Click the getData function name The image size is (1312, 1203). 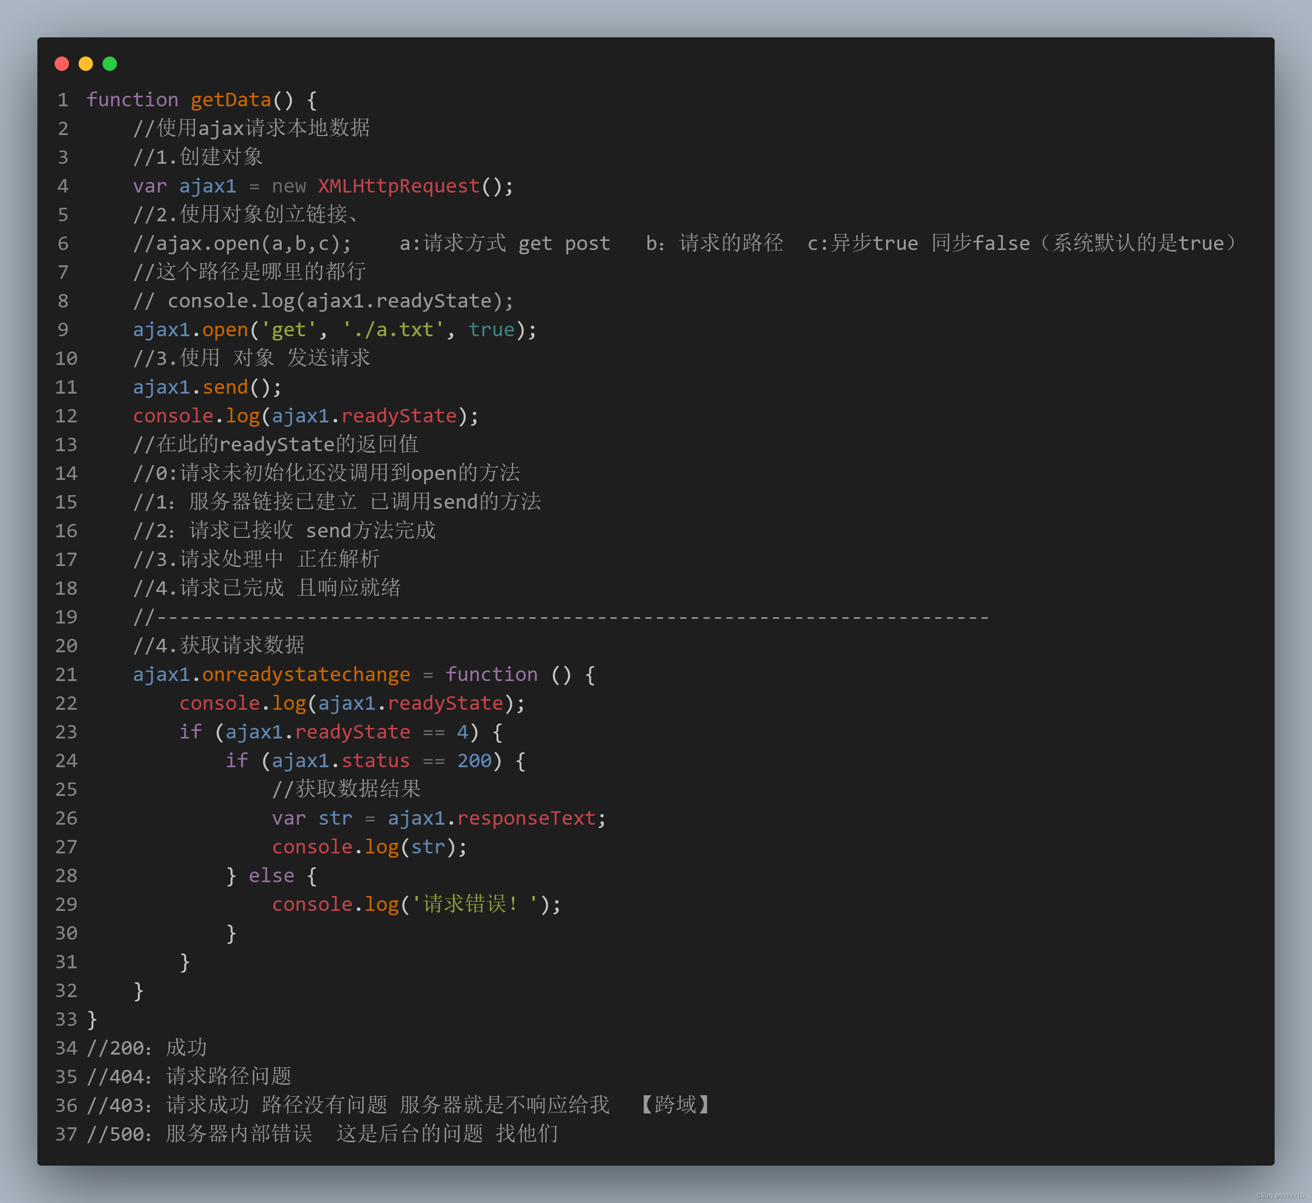click(230, 100)
